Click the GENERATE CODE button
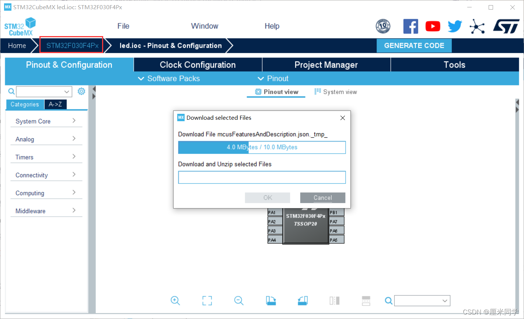 coord(414,46)
